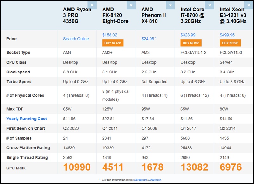Click the Turbo Speed row label
Image resolution: width=254 pixels, height=184 pixels.
click(19, 82)
